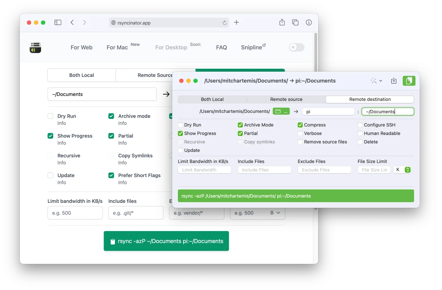Enable Human Readable checkbox
The width and height of the screenshot is (442, 290).
tap(360, 133)
